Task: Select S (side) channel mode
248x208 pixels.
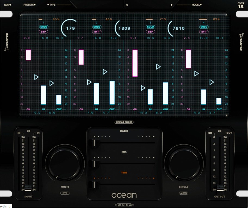Action: tap(127, 205)
